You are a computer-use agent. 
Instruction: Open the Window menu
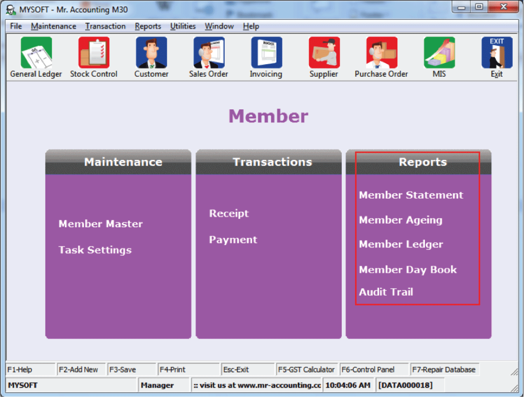click(219, 26)
